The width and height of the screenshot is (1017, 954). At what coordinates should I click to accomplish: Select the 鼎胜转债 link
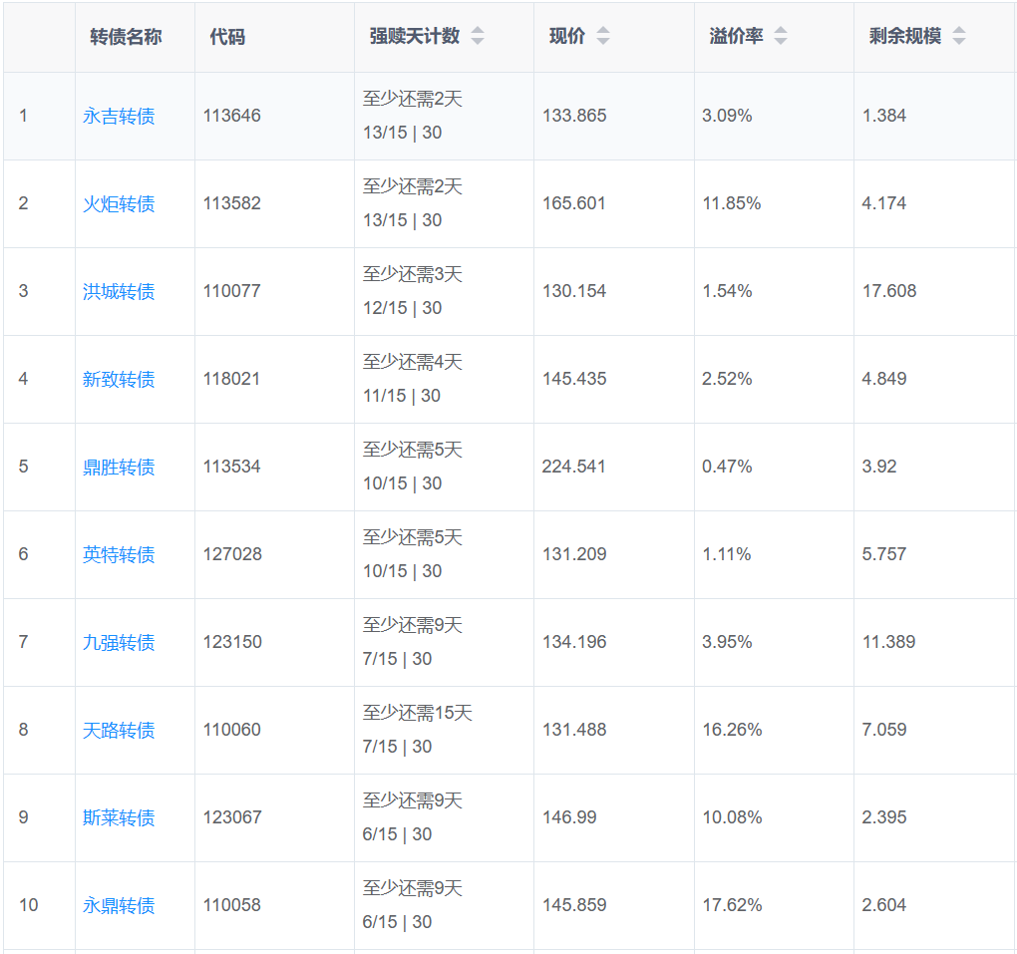pyautogui.click(x=119, y=468)
